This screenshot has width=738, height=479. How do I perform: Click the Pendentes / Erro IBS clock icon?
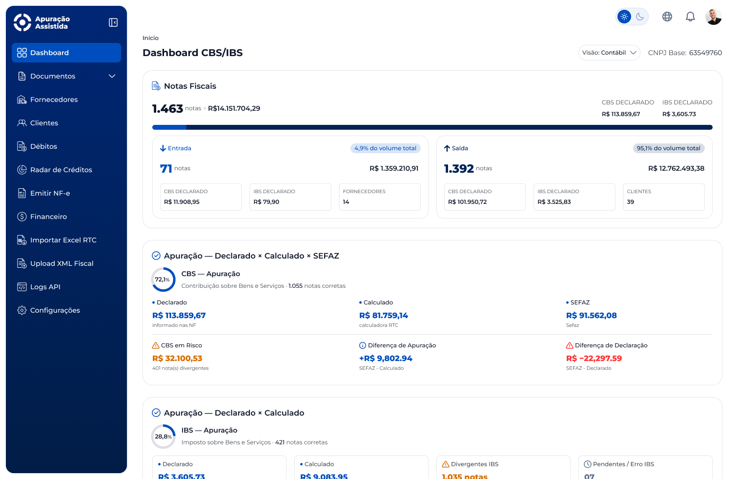point(588,464)
